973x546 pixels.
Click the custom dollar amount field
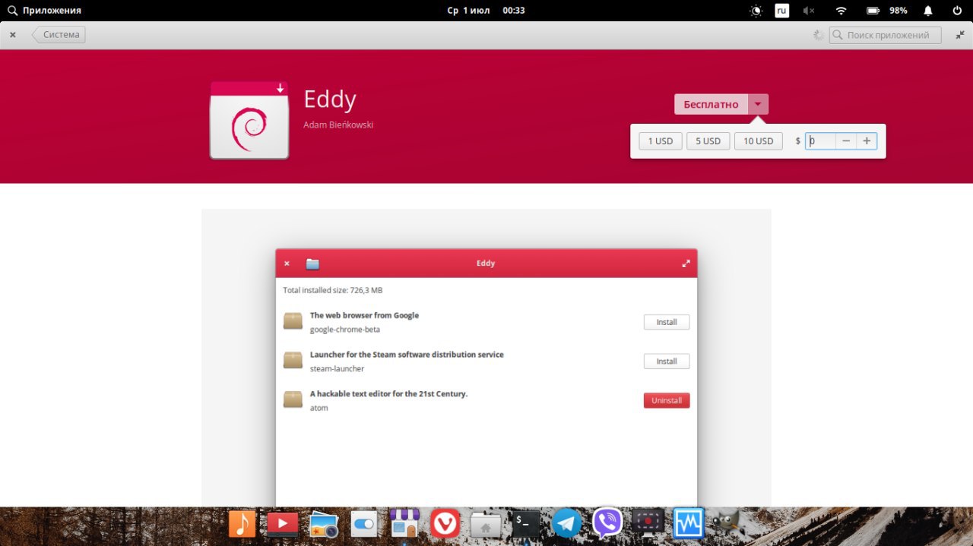point(821,141)
